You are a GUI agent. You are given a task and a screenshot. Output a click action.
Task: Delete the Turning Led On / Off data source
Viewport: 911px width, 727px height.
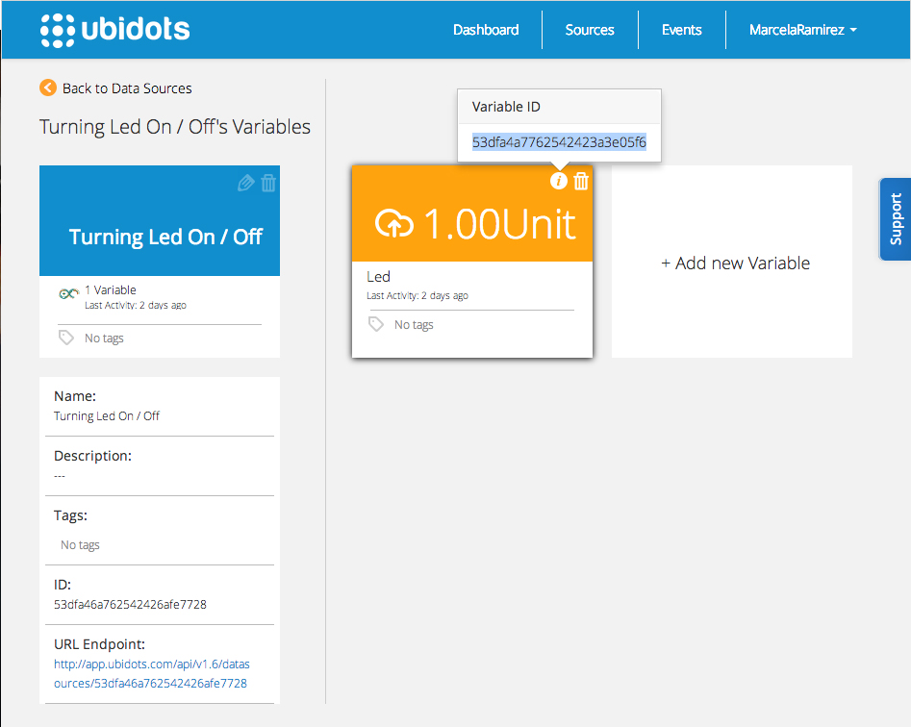[x=268, y=183]
